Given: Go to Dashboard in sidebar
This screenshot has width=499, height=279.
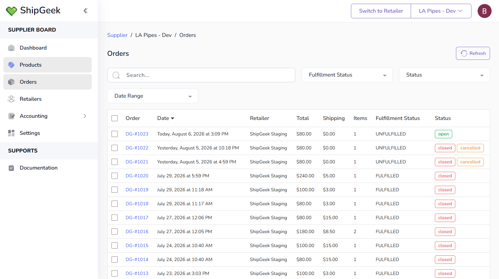Looking at the screenshot, I should (x=47, y=48).
